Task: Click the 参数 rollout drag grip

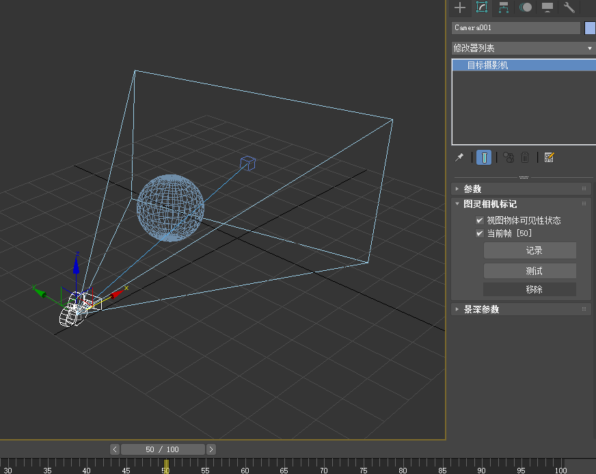Action: click(584, 189)
